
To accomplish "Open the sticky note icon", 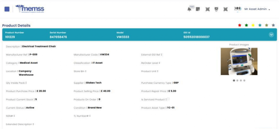I will [198, 9].
